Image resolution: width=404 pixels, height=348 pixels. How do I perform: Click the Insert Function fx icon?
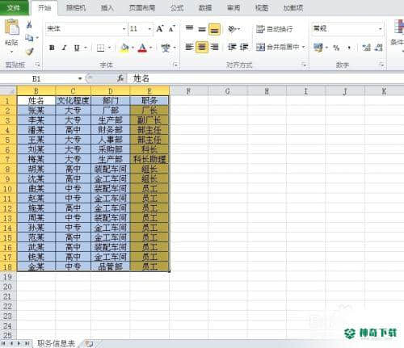click(120, 78)
